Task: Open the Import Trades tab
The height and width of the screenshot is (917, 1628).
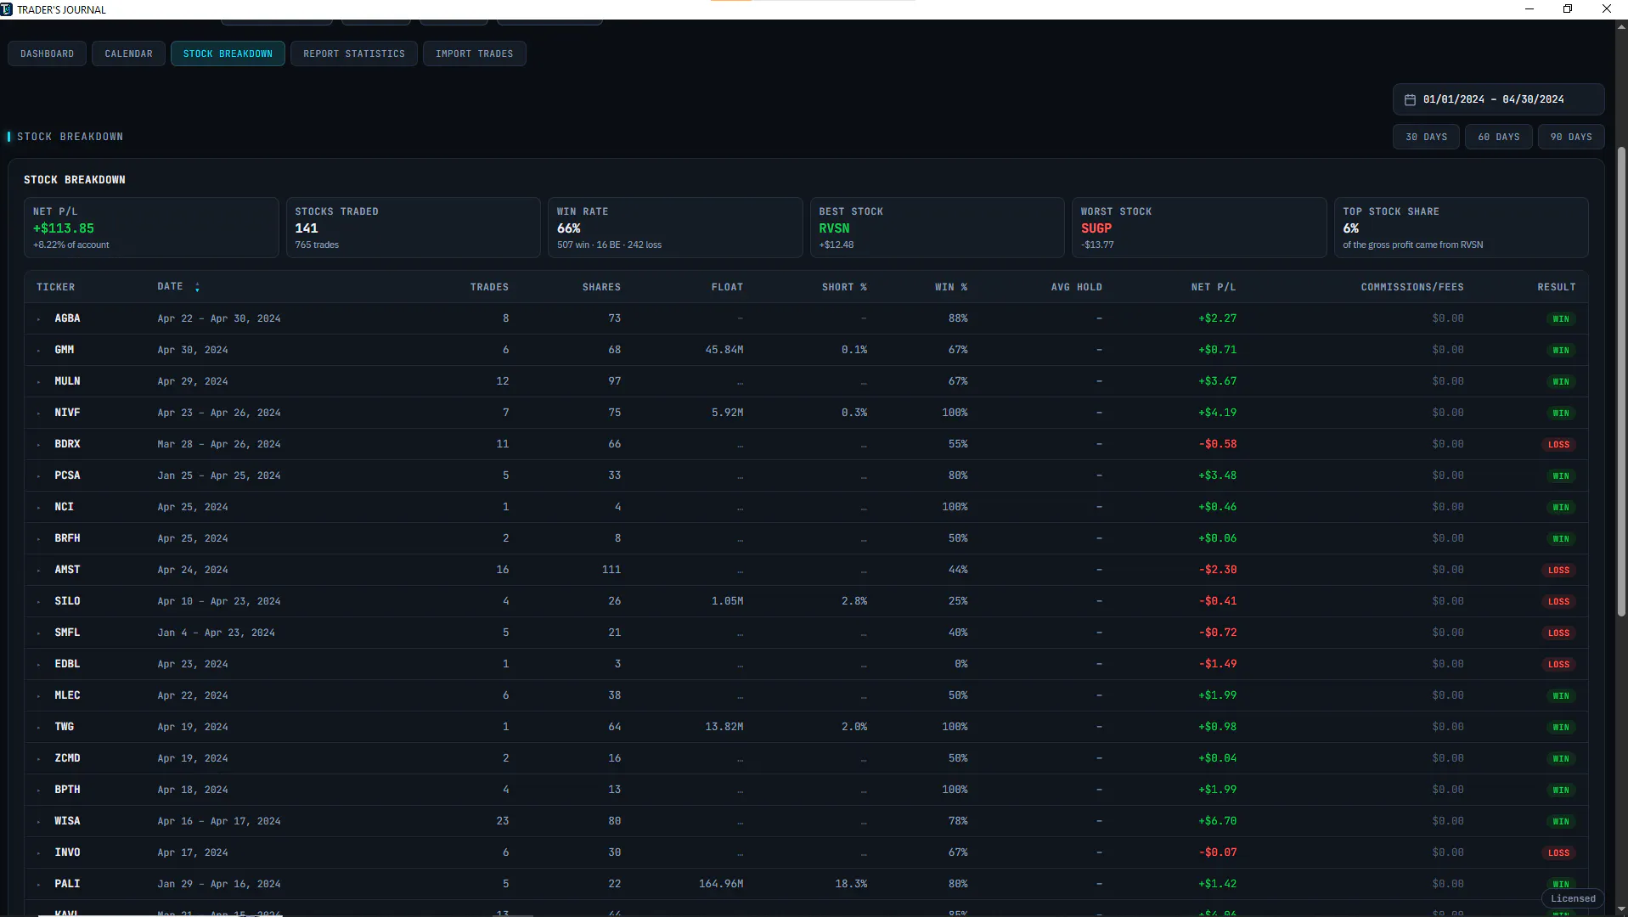Action: point(474,53)
